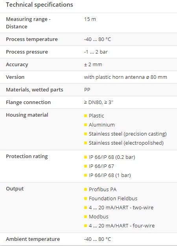The width and height of the screenshot is (177, 246).
Task: Select the Measuring range - Distance label
Action: pos(28,23)
